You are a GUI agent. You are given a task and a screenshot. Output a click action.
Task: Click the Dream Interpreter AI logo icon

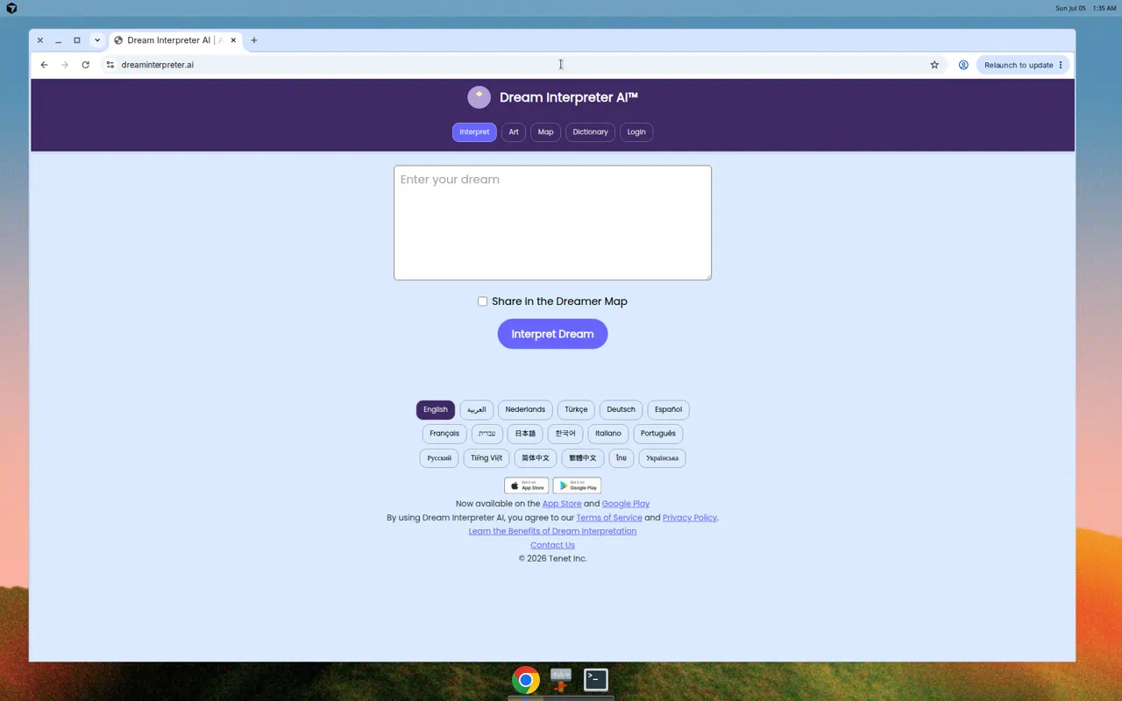(x=479, y=97)
